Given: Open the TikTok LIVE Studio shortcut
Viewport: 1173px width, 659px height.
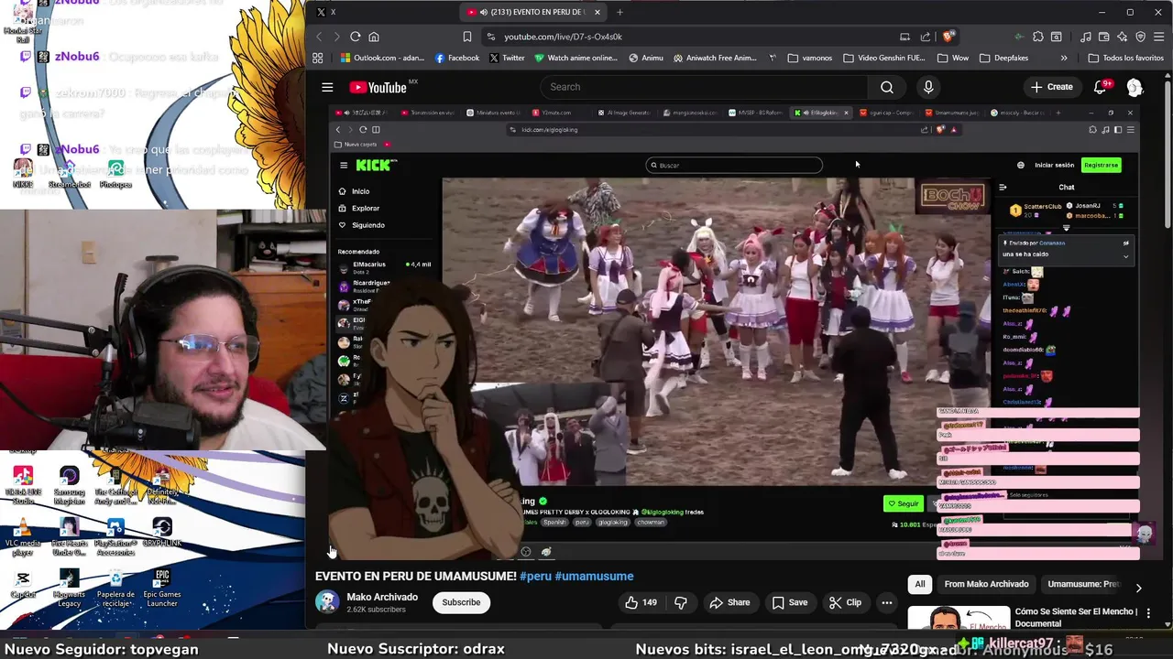Looking at the screenshot, I should (24, 485).
